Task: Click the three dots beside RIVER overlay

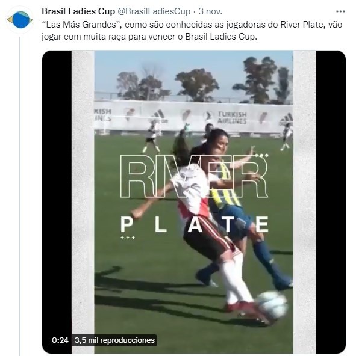Action: 262,156
